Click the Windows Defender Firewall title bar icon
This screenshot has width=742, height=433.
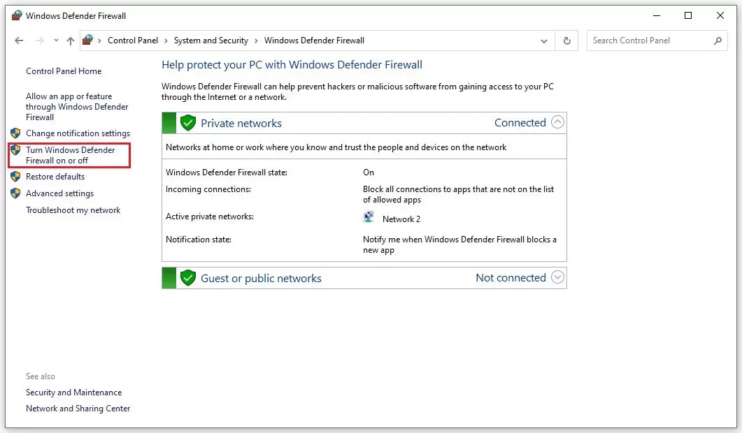click(17, 15)
